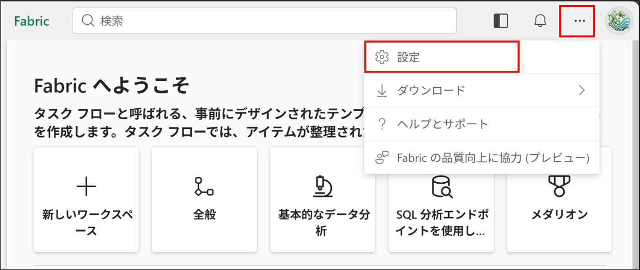Viewport: 640px width, 270px height.
Task: Open the 全般 task flow card
Action: pyautogui.click(x=204, y=199)
